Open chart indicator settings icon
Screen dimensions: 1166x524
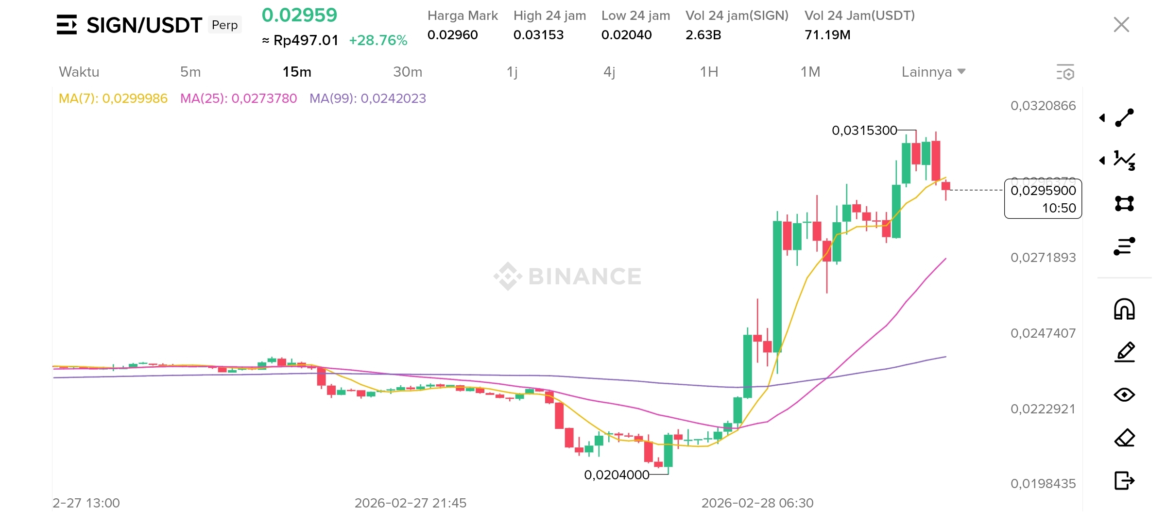click(1065, 72)
